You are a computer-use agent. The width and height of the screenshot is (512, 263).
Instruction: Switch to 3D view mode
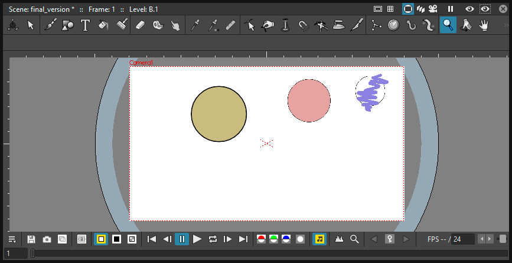point(420,9)
